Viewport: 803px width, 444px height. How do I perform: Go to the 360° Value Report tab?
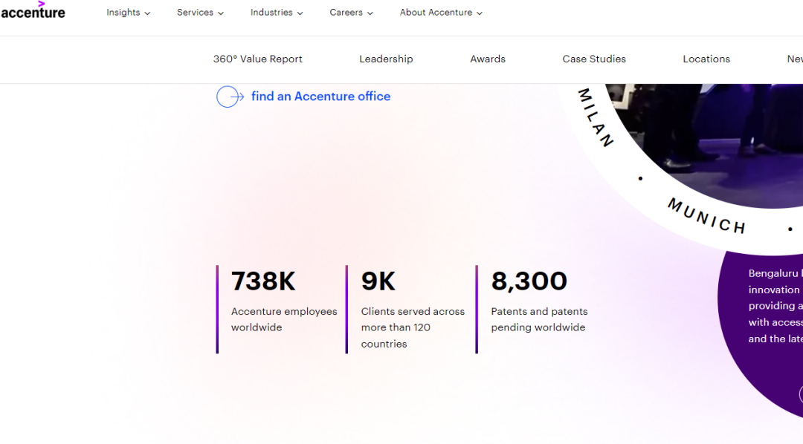point(257,59)
